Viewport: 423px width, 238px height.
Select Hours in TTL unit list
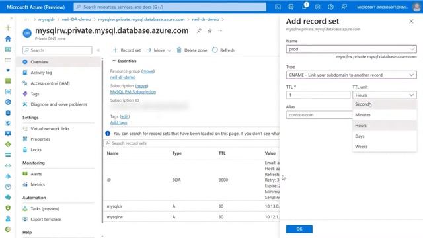385,126
